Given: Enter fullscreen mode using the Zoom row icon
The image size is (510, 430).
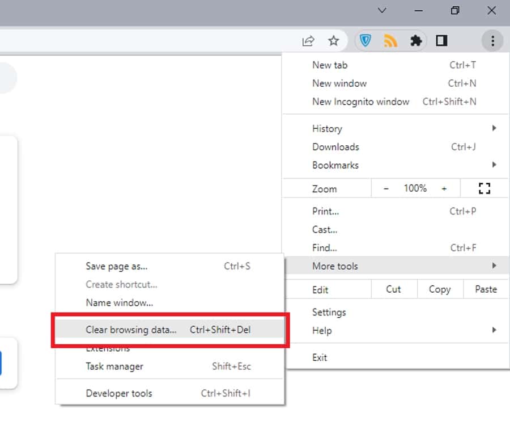Looking at the screenshot, I should coord(484,188).
